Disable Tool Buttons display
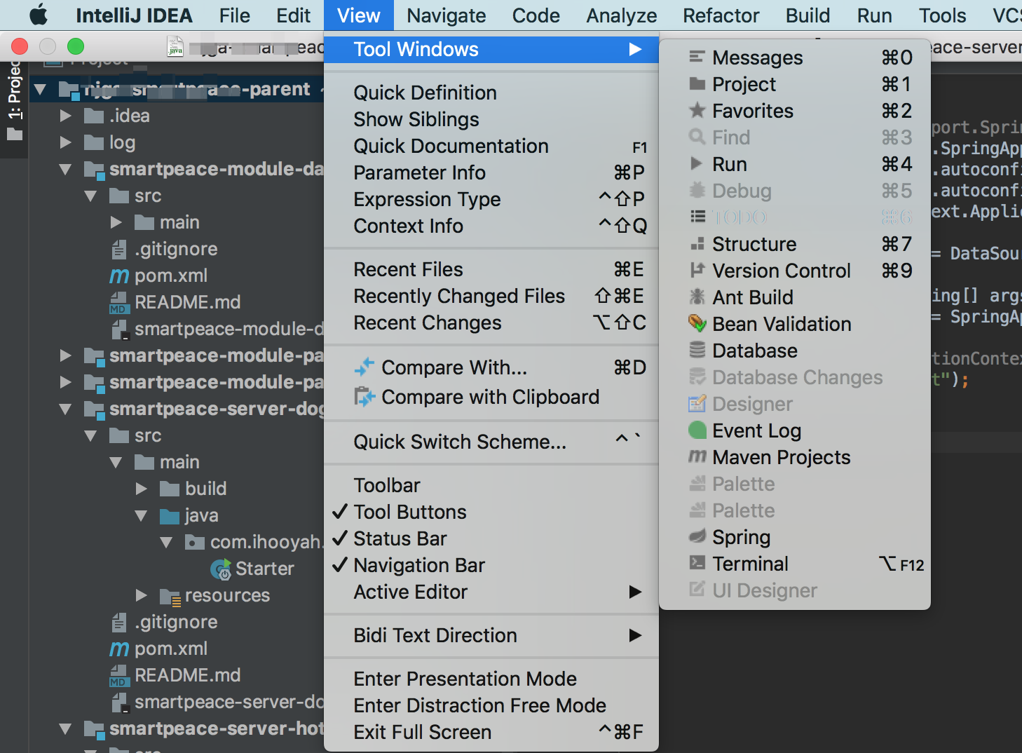 click(409, 512)
